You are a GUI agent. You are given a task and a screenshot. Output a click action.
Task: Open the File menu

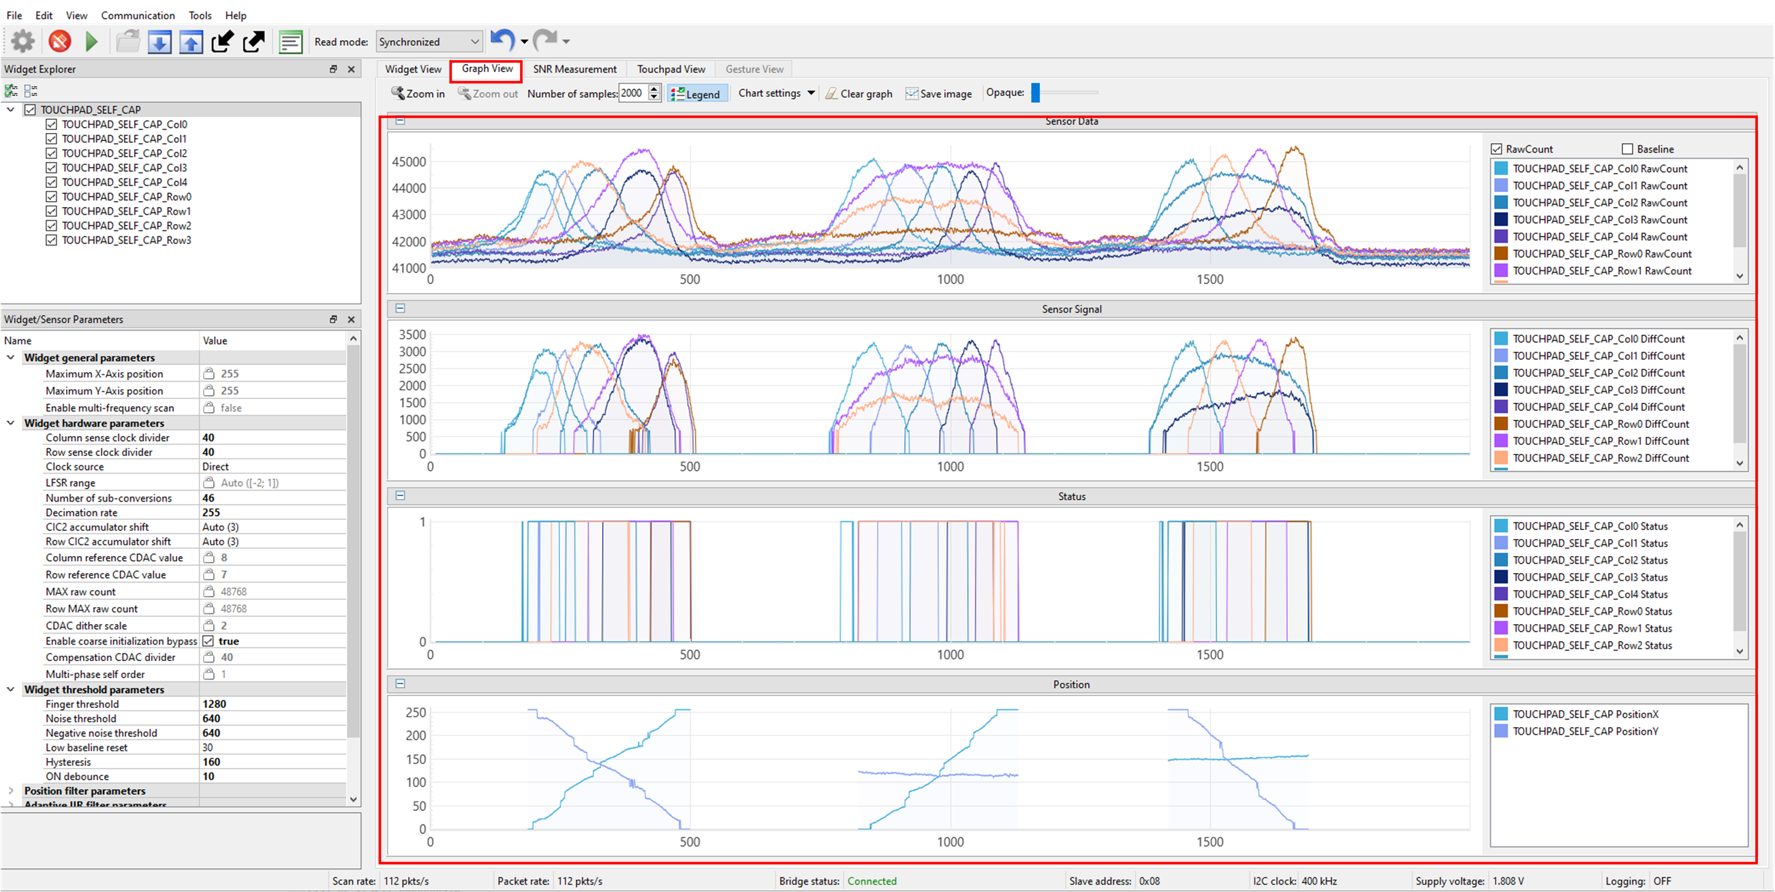point(14,15)
